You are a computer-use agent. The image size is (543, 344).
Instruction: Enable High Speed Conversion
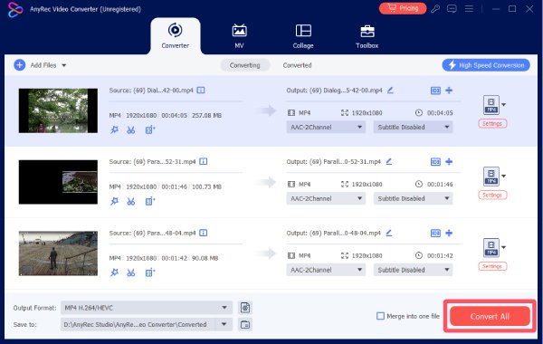(x=486, y=65)
